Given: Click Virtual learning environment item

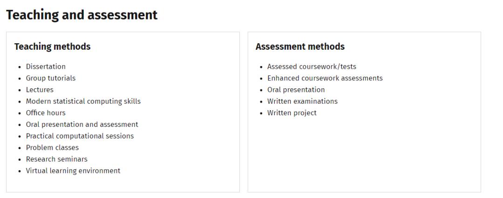Looking at the screenshot, I should pyautogui.click(x=73, y=171).
